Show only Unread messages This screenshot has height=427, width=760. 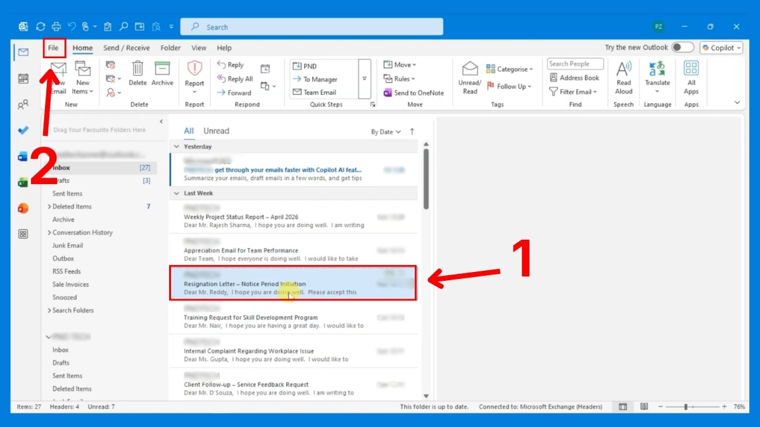216,131
